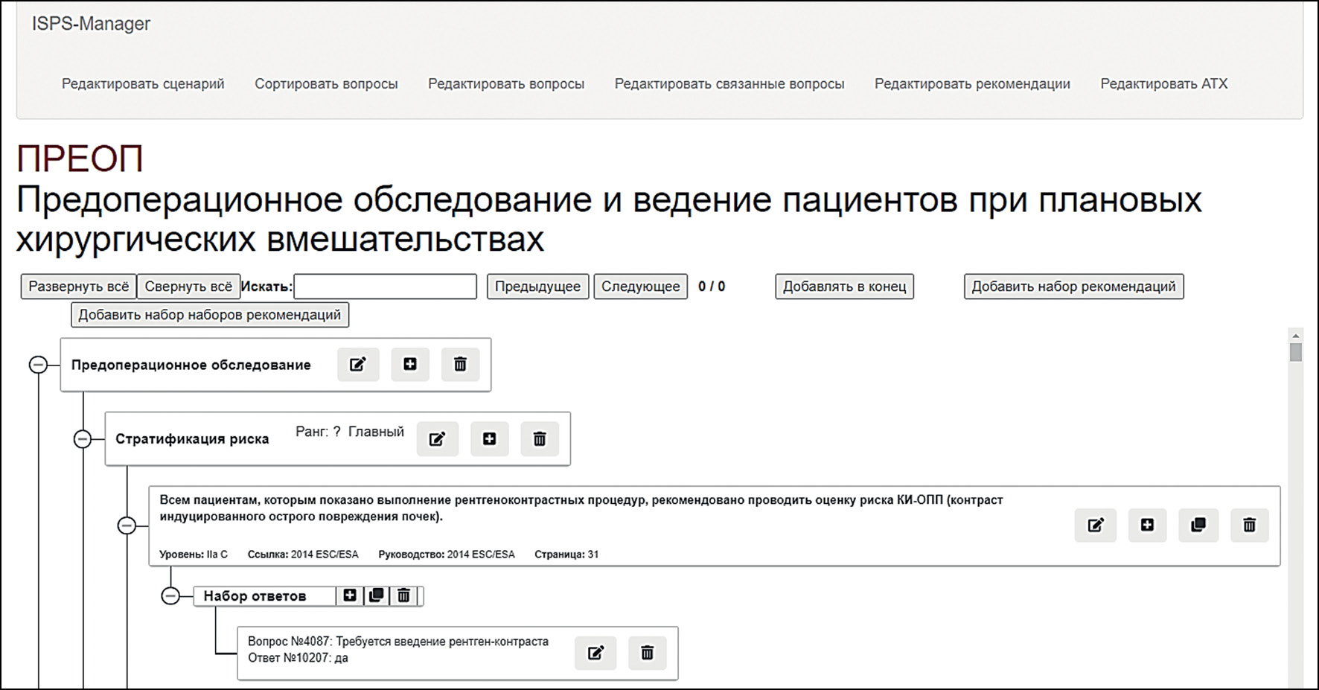The image size is (1319, 690).
Task: Collapse the Стратификация риска branch
Action: tap(83, 439)
